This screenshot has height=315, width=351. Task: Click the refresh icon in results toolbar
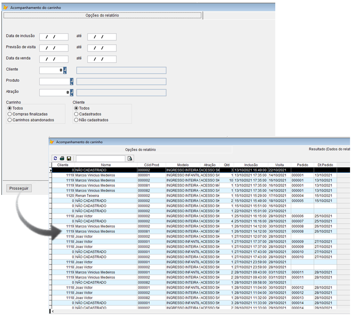pos(55,158)
